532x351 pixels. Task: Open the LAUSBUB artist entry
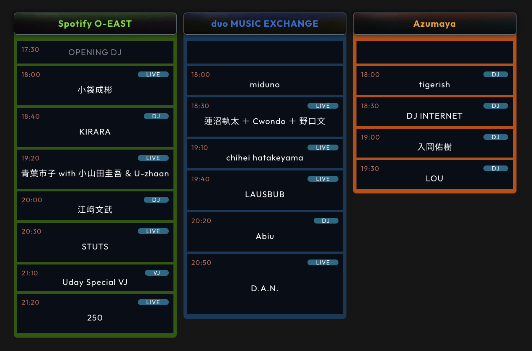click(265, 194)
